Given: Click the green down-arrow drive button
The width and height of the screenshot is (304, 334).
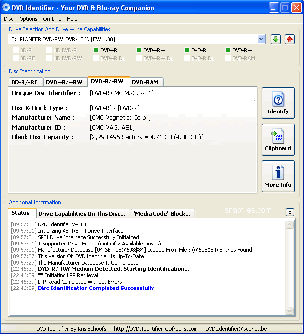Looking at the screenshot, I should 276,39.
